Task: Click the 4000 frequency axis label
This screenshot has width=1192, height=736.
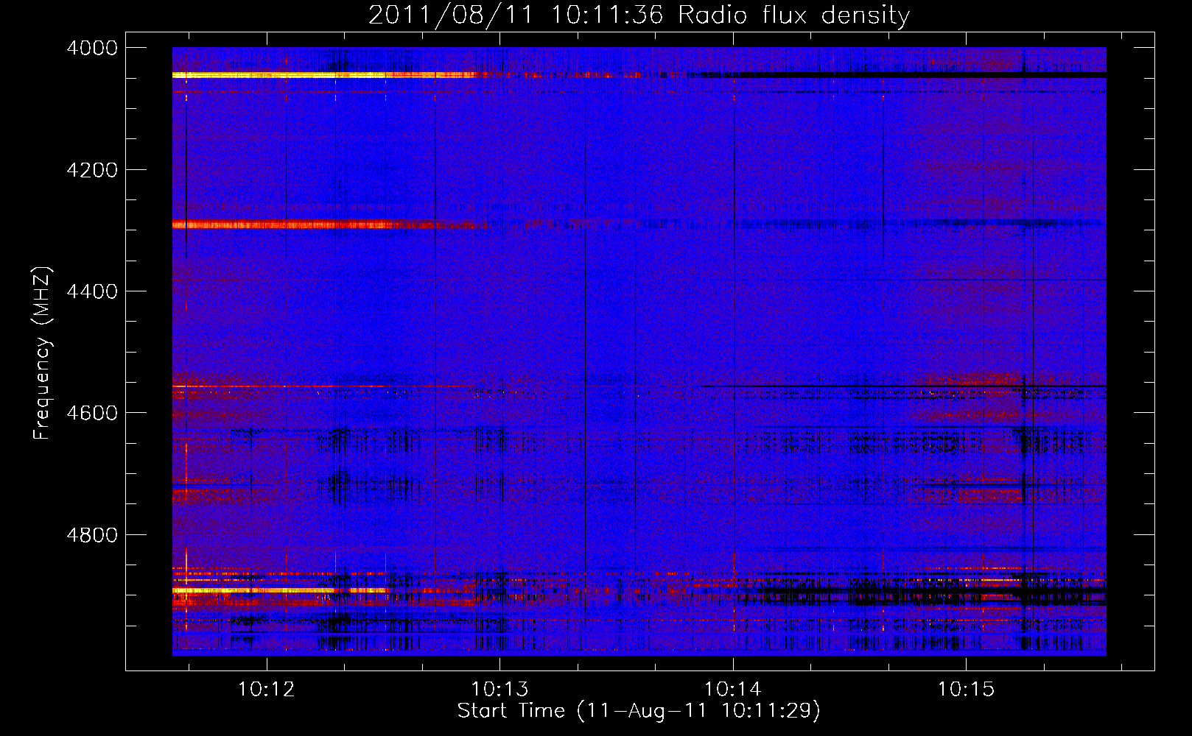Action: 92,48
